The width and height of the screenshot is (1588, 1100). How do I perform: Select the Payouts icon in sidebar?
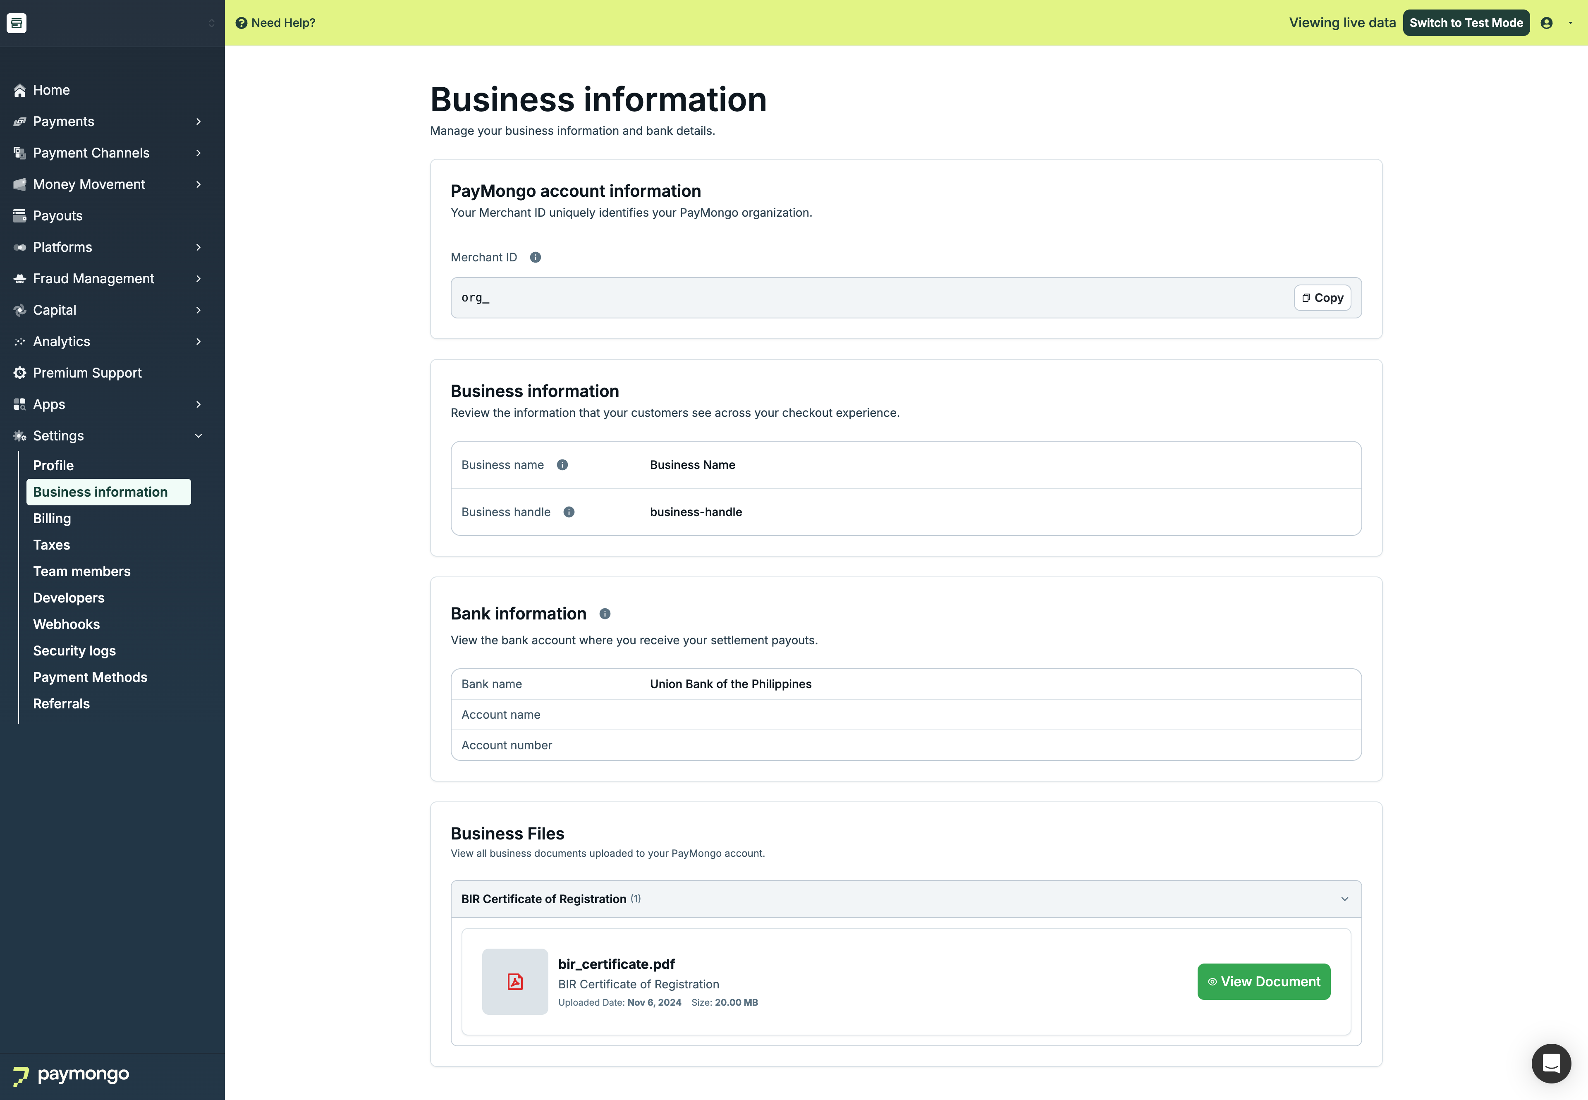pos(19,215)
